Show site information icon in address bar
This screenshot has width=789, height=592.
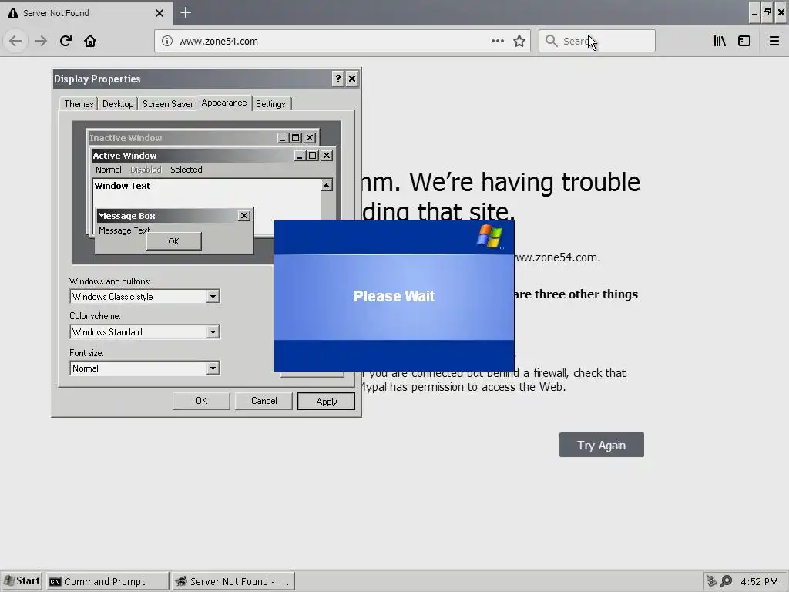[167, 42]
